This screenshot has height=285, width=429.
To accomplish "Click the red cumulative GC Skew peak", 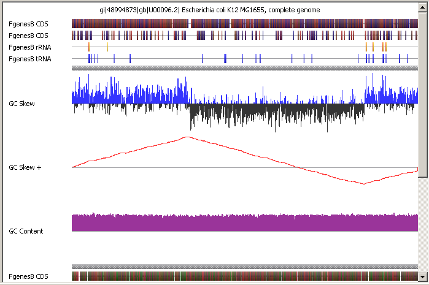I will [187, 137].
